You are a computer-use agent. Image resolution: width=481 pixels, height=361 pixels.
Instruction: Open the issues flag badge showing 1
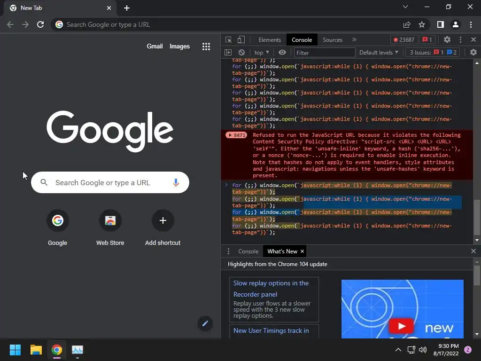click(x=427, y=39)
